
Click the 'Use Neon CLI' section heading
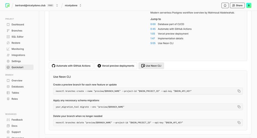click(62, 77)
